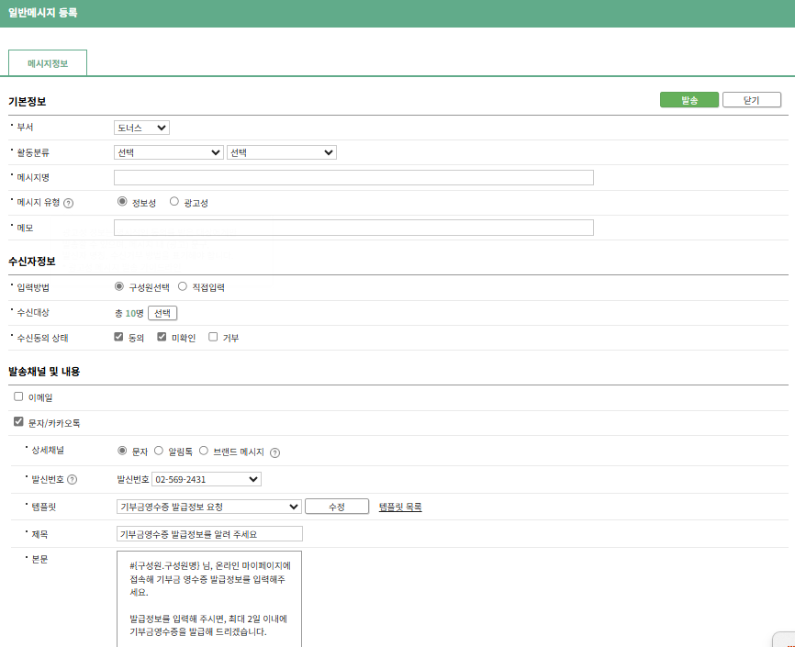The height and width of the screenshot is (647, 795).
Task: Open the second 활동분류 dropdown
Action: click(282, 152)
